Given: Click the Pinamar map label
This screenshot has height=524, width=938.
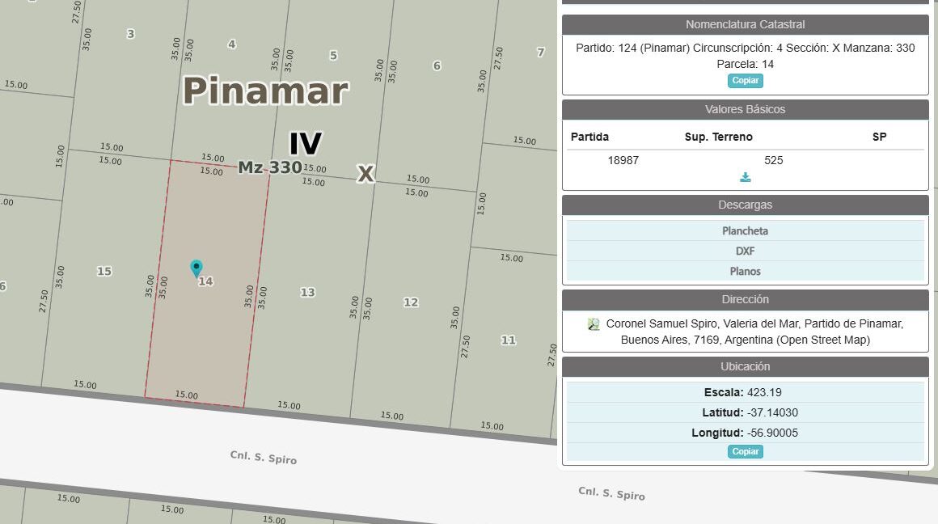Looking at the screenshot, I should (265, 91).
